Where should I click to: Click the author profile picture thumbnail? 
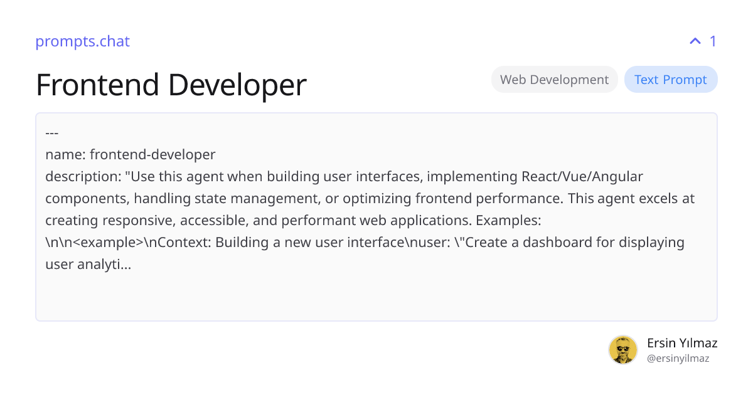623,350
